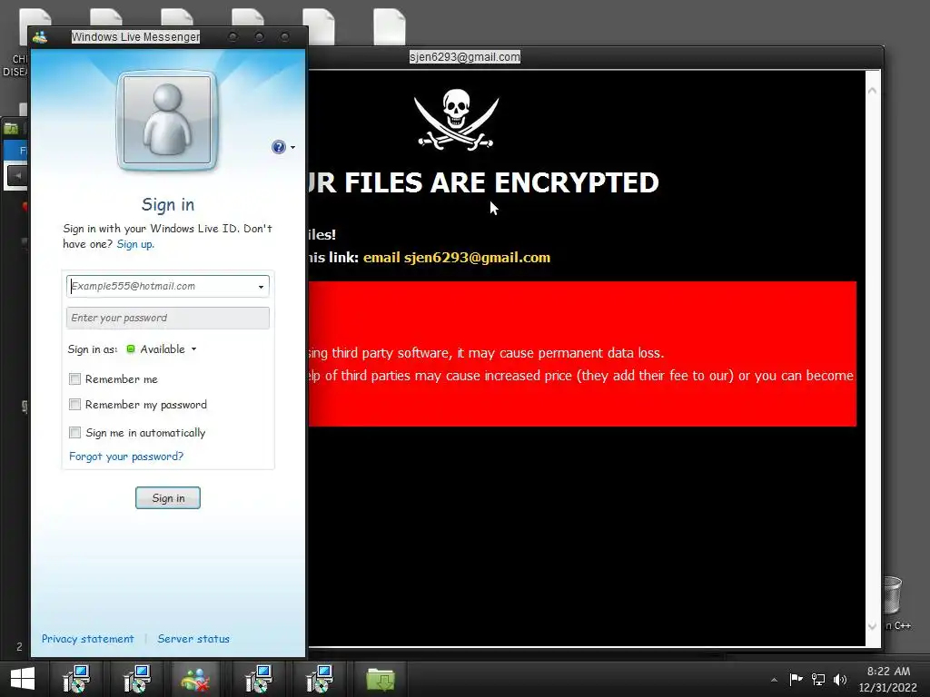Screen dimensions: 930x697
Task: Open the Sign up link
Action: pos(135,244)
